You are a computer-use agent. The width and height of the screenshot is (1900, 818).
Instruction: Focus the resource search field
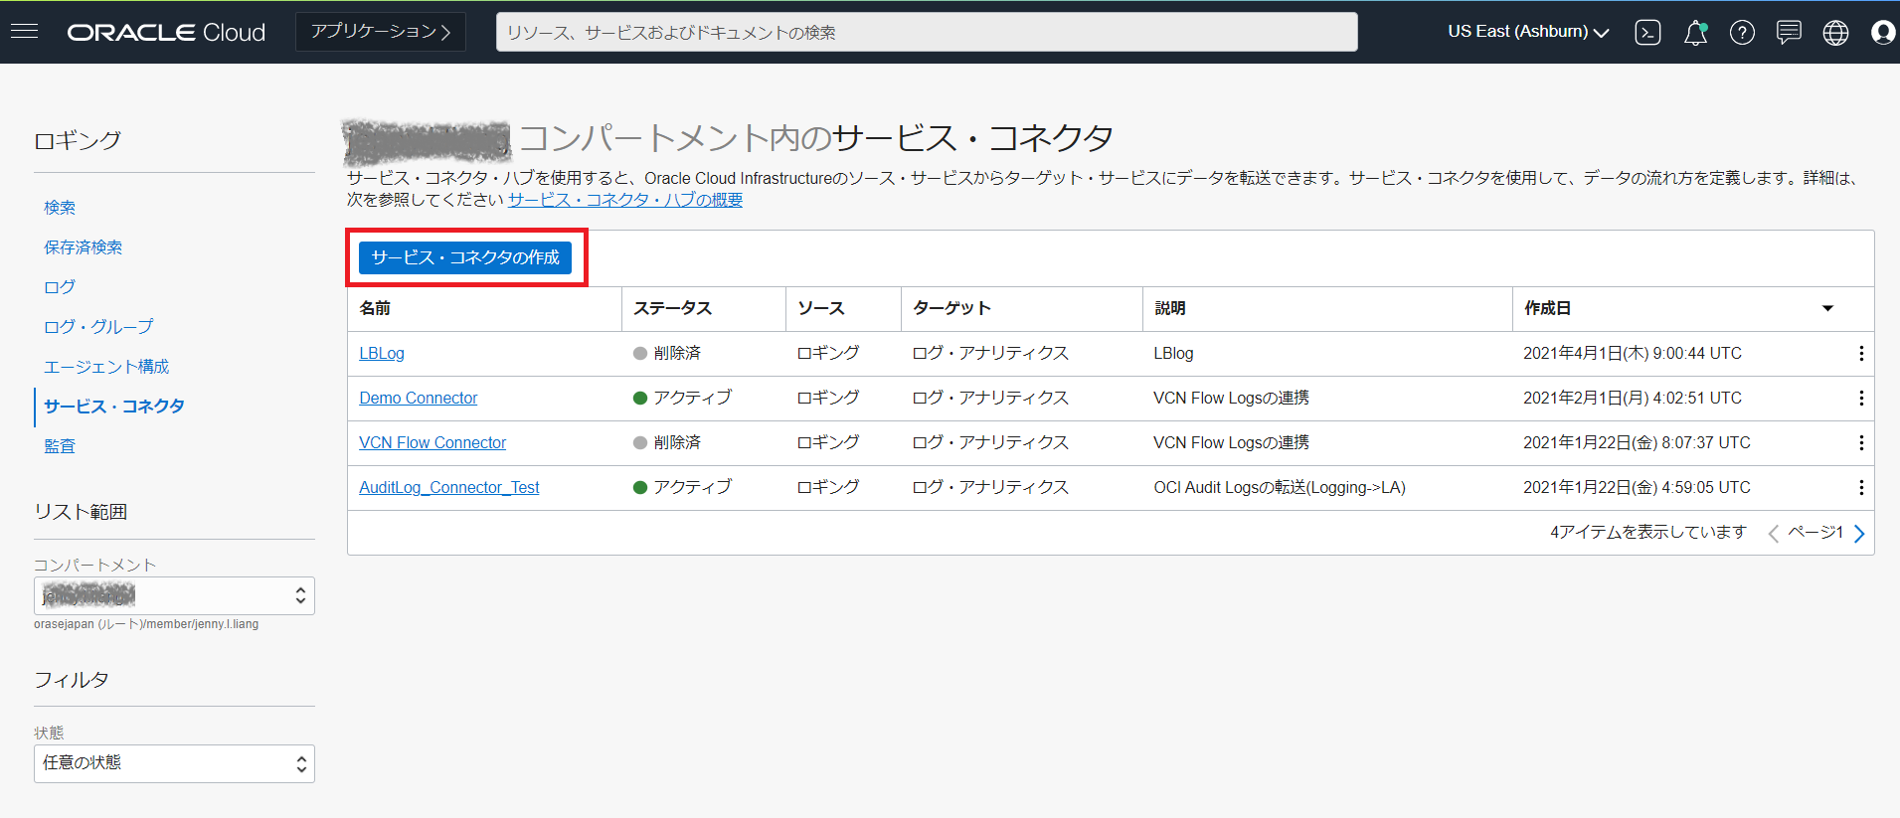tap(926, 32)
